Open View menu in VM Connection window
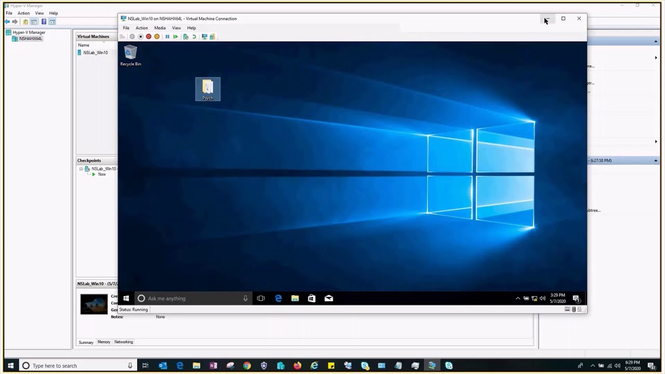The height and width of the screenshot is (374, 665). pos(177,28)
